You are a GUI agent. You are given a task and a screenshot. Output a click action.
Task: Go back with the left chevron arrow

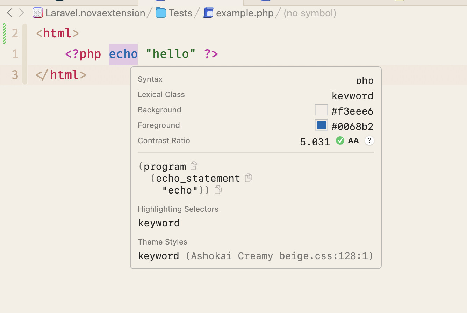tap(9, 13)
